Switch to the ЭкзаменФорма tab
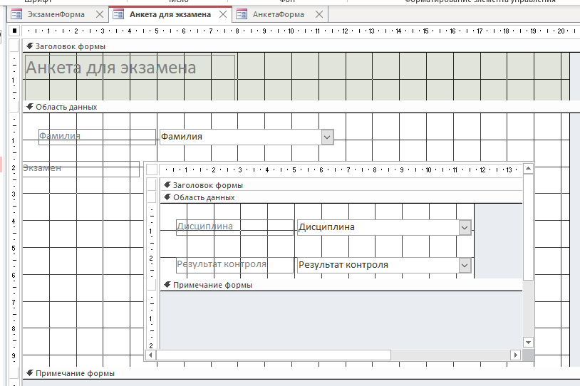Screen dimensions: 580x386 click(56, 14)
